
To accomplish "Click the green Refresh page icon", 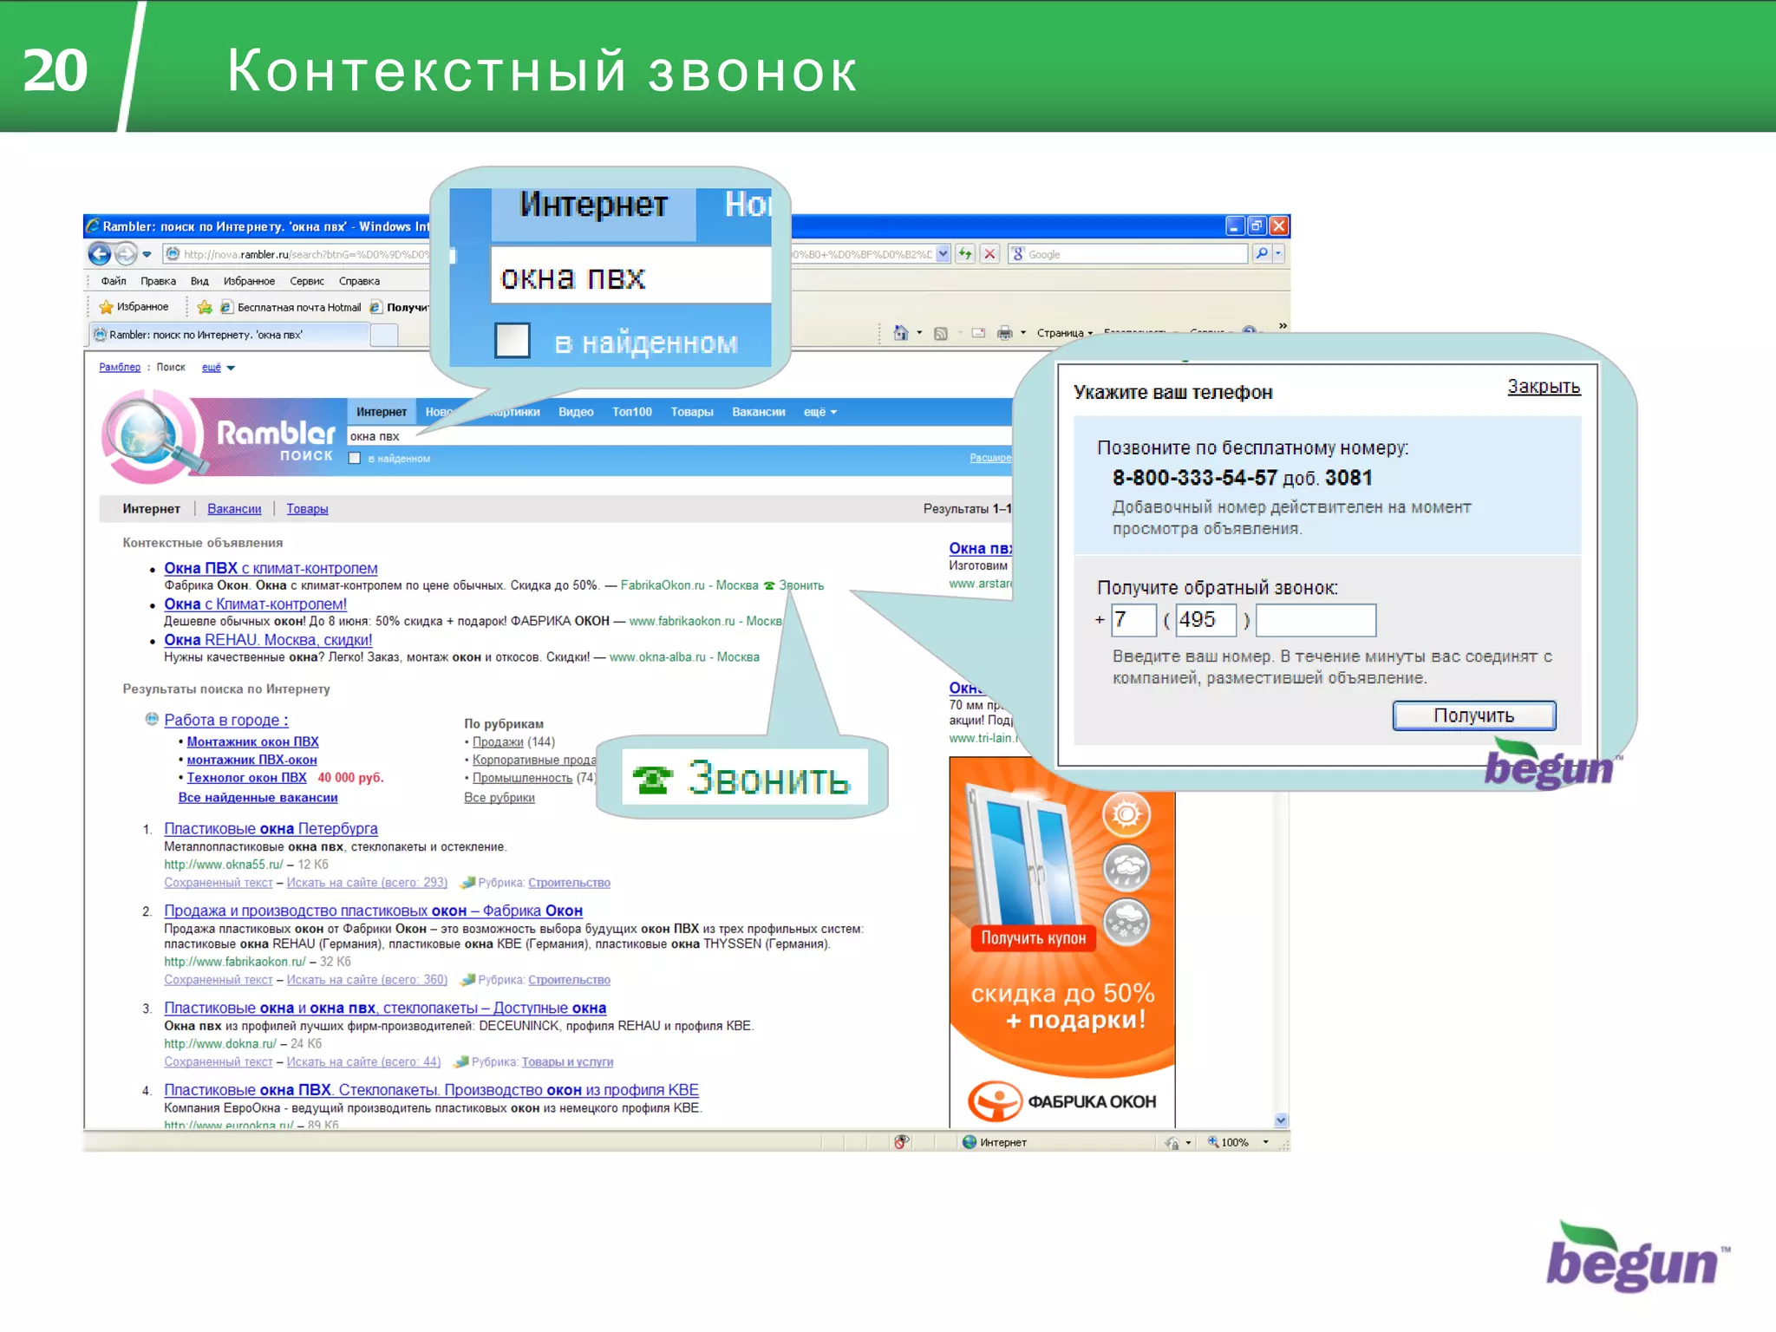I will coord(965,254).
